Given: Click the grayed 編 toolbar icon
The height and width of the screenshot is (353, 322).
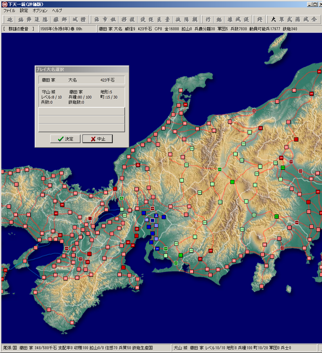Looking at the screenshot, I should (21, 20).
